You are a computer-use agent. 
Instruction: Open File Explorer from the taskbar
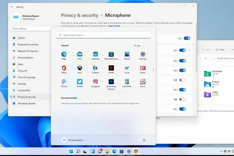(x=107, y=151)
